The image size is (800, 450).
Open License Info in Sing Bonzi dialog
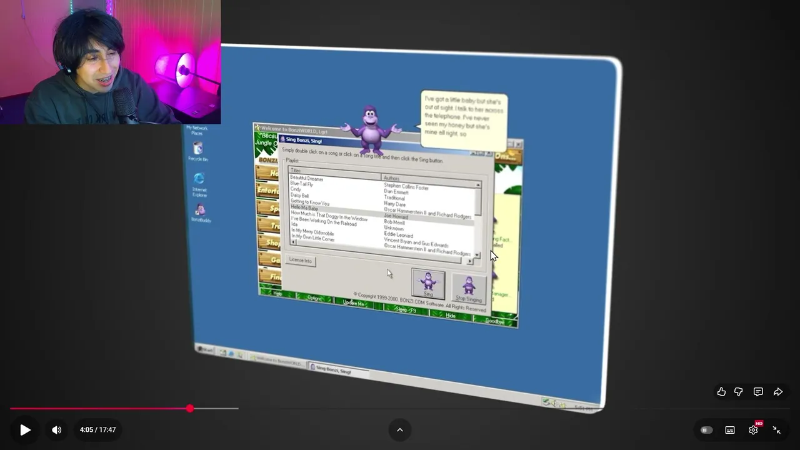(x=301, y=261)
